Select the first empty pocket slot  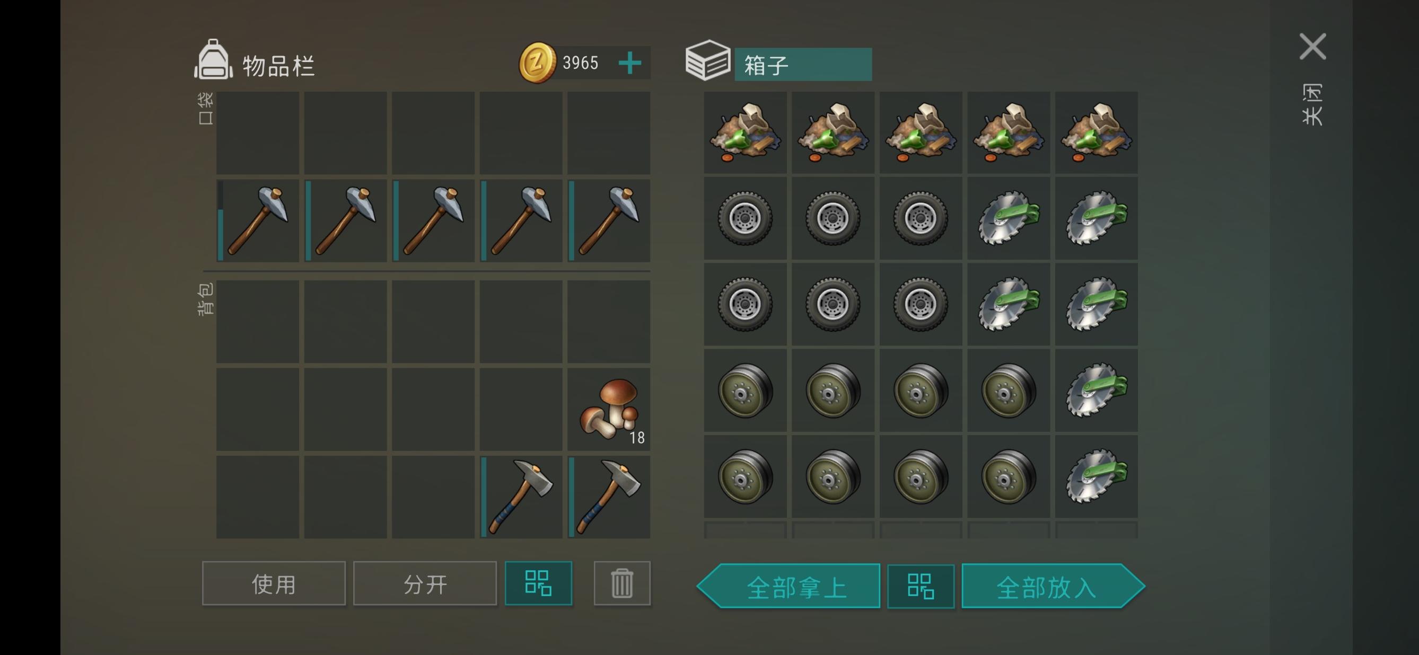tap(258, 132)
